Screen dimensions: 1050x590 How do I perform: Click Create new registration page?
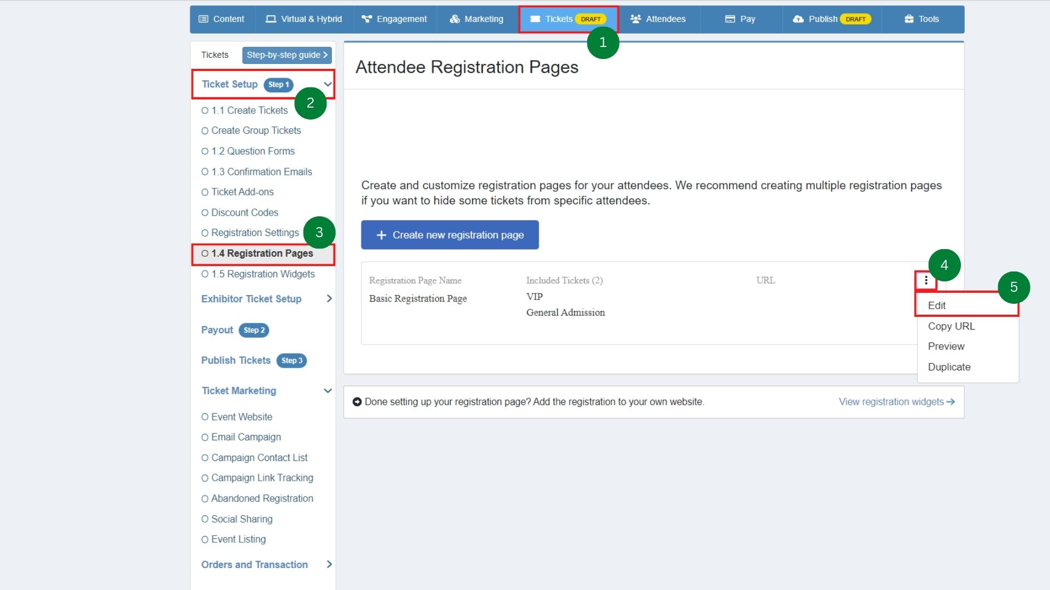(450, 234)
